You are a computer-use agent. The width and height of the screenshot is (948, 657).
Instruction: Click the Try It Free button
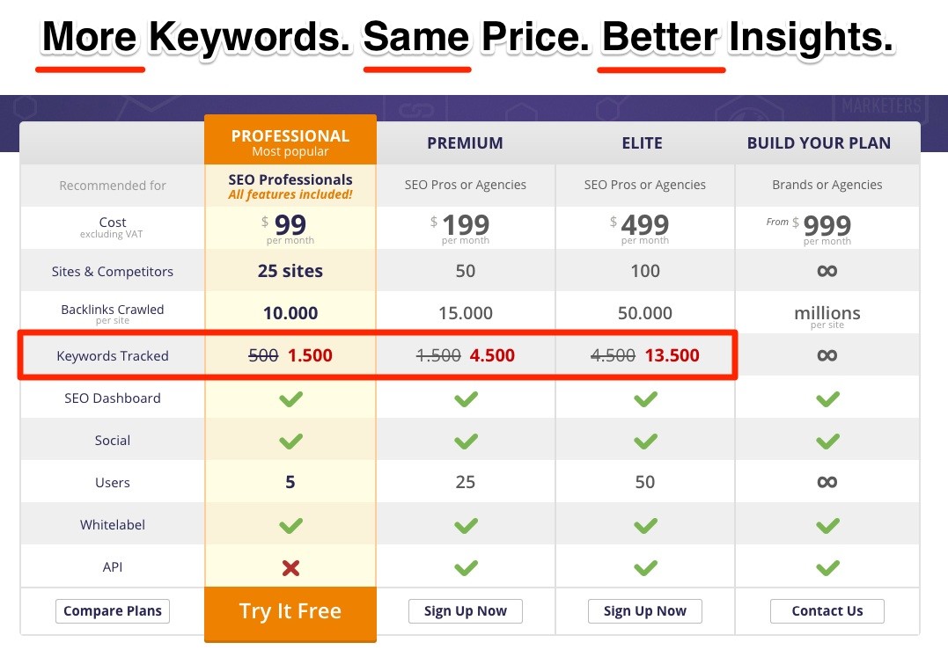[290, 611]
